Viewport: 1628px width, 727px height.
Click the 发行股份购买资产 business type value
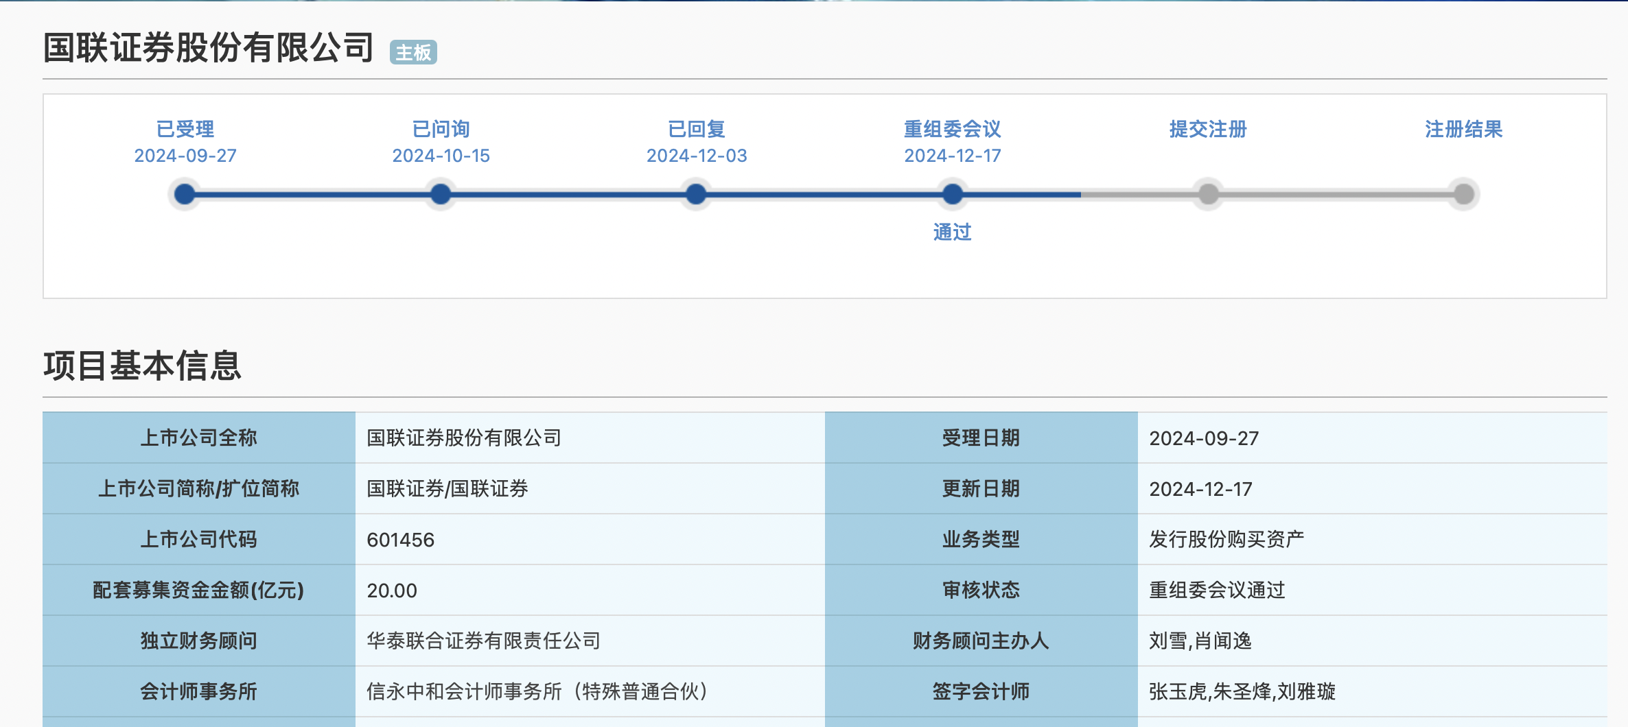click(1226, 539)
